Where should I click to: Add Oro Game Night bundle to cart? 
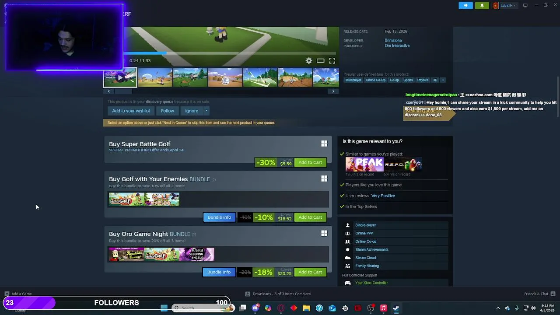[x=310, y=272]
